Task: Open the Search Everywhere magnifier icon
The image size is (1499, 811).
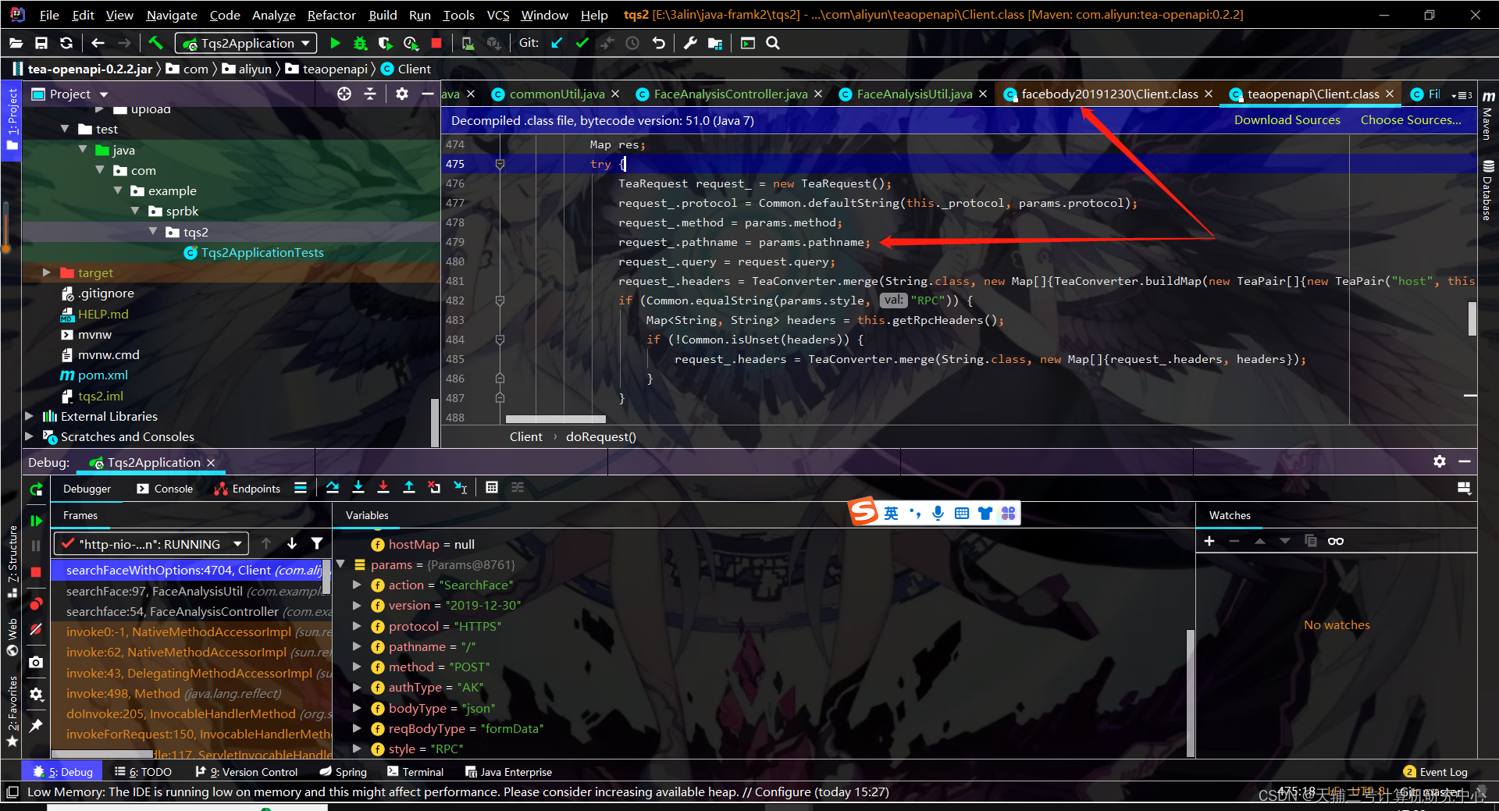Action: pyautogui.click(x=772, y=43)
